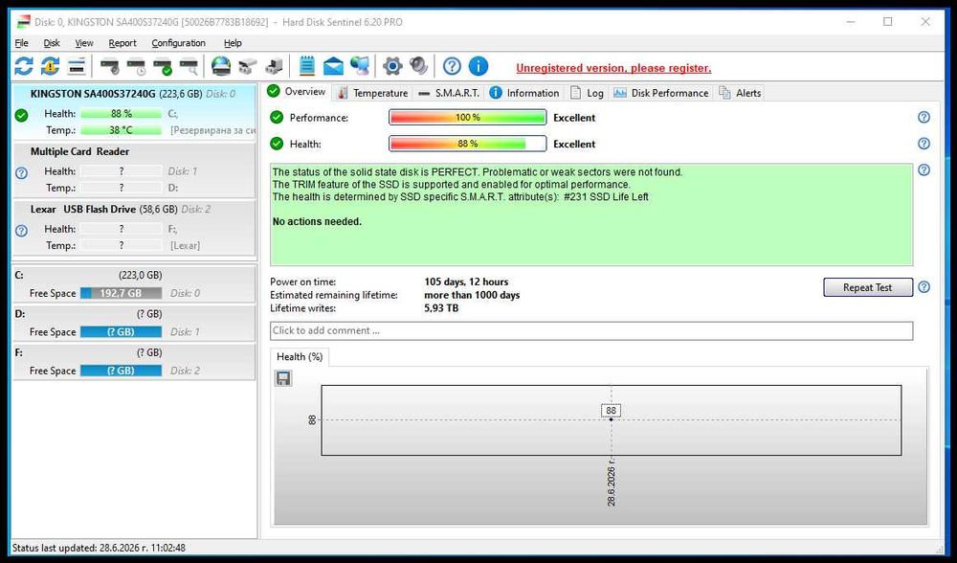Open the Configuration menu
The image size is (957, 563).
coord(178,43)
